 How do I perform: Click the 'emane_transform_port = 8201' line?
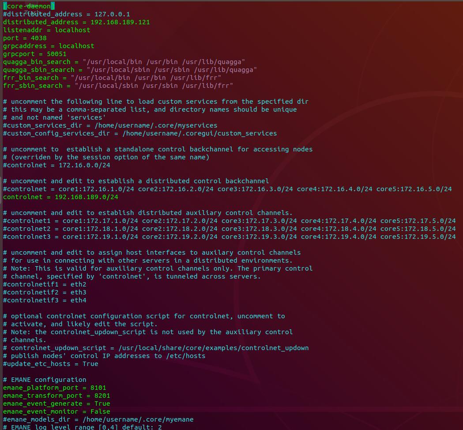pos(56,396)
